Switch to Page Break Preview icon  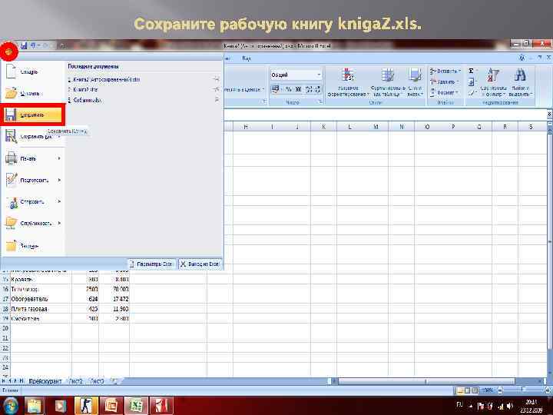point(475,390)
